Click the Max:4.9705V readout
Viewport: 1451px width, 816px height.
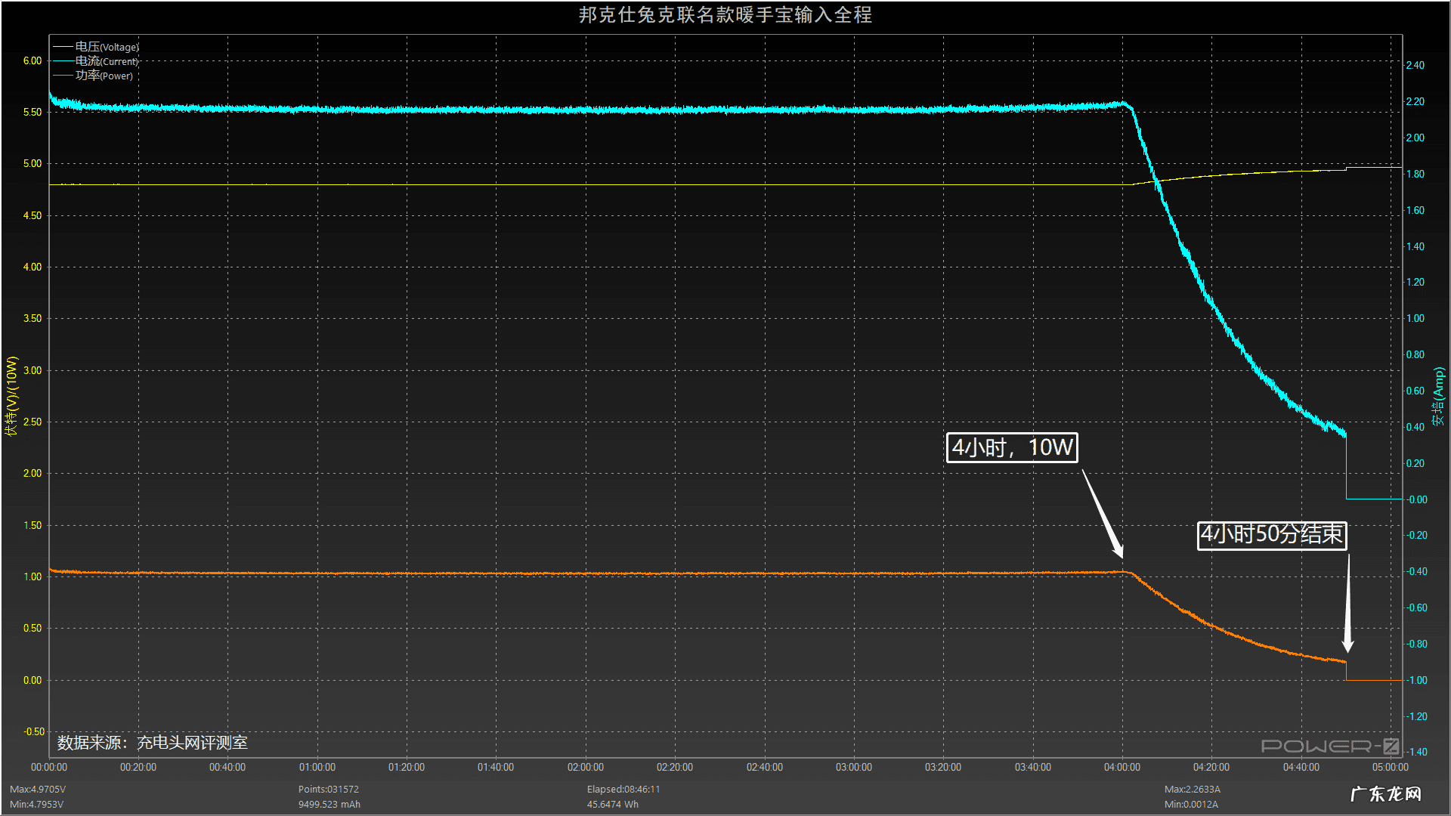tap(38, 789)
